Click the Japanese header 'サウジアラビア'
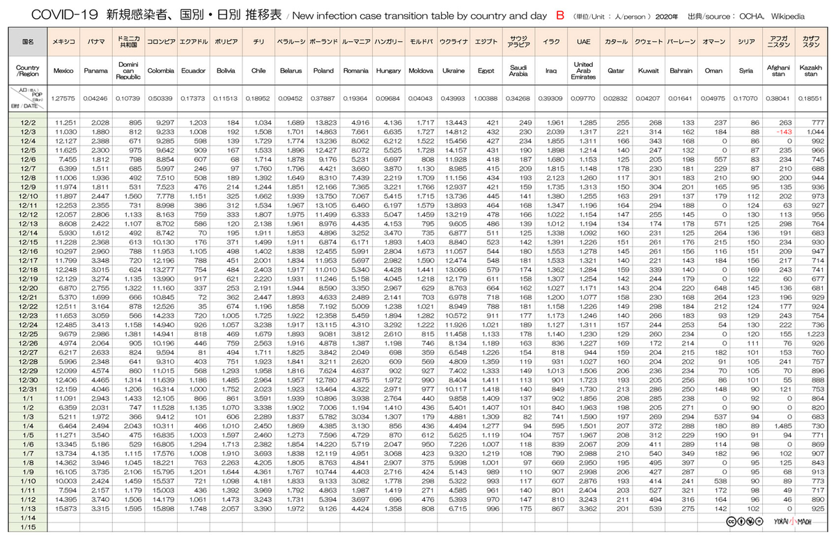 tap(518, 42)
